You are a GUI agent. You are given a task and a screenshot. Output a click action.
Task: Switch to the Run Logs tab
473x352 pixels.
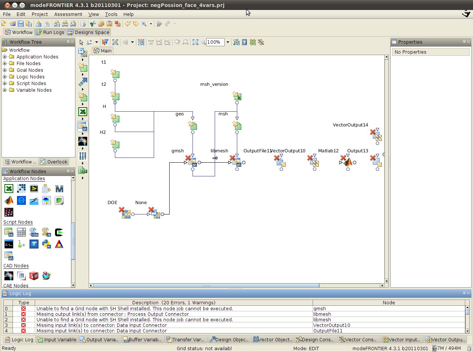coord(50,32)
